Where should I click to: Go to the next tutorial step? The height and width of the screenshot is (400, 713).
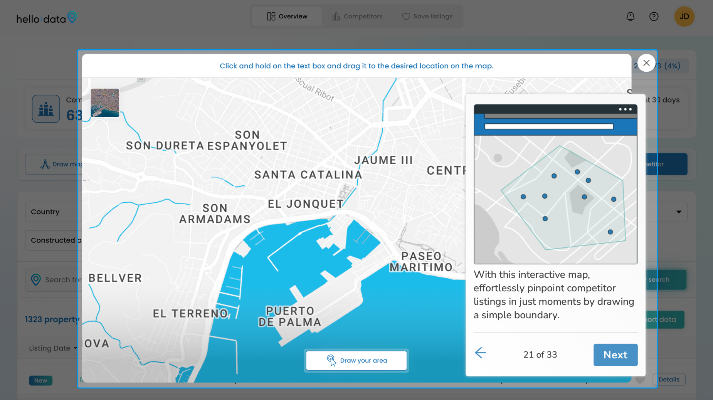(x=615, y=355)
